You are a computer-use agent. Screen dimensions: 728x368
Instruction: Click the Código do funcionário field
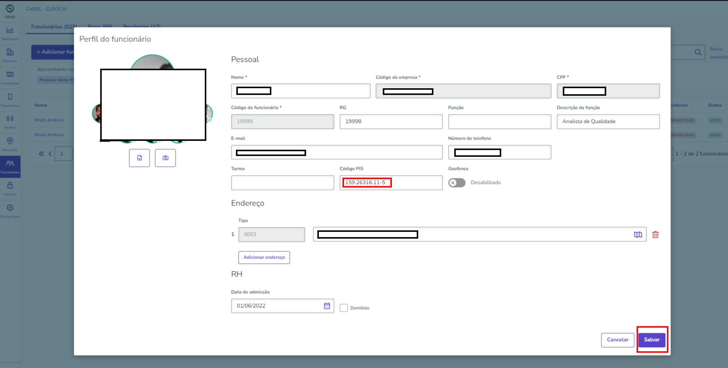tap(283, 121)
